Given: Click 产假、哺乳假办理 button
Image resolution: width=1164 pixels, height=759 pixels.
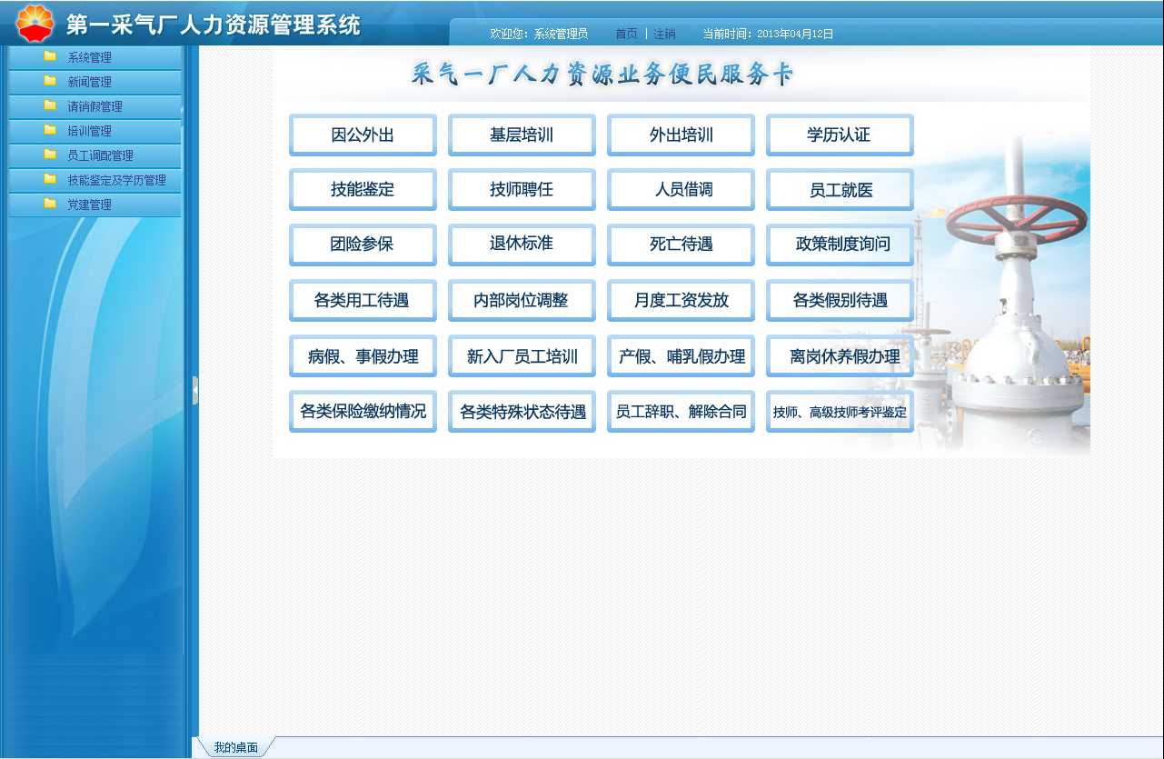Looking at the screenshot, I should pos(681,356).
